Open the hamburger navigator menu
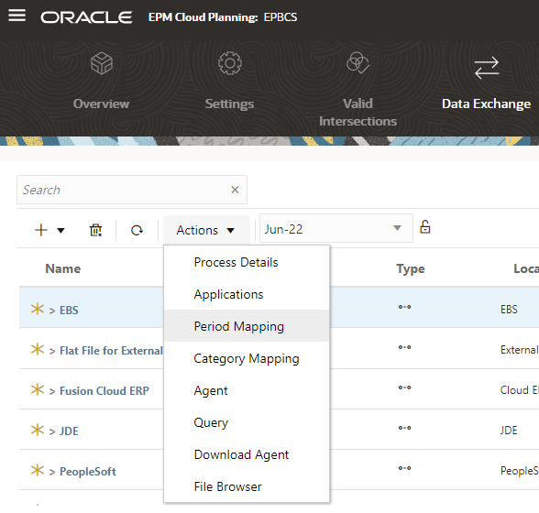Screen dimensions: 539x513 coord(16,16)
